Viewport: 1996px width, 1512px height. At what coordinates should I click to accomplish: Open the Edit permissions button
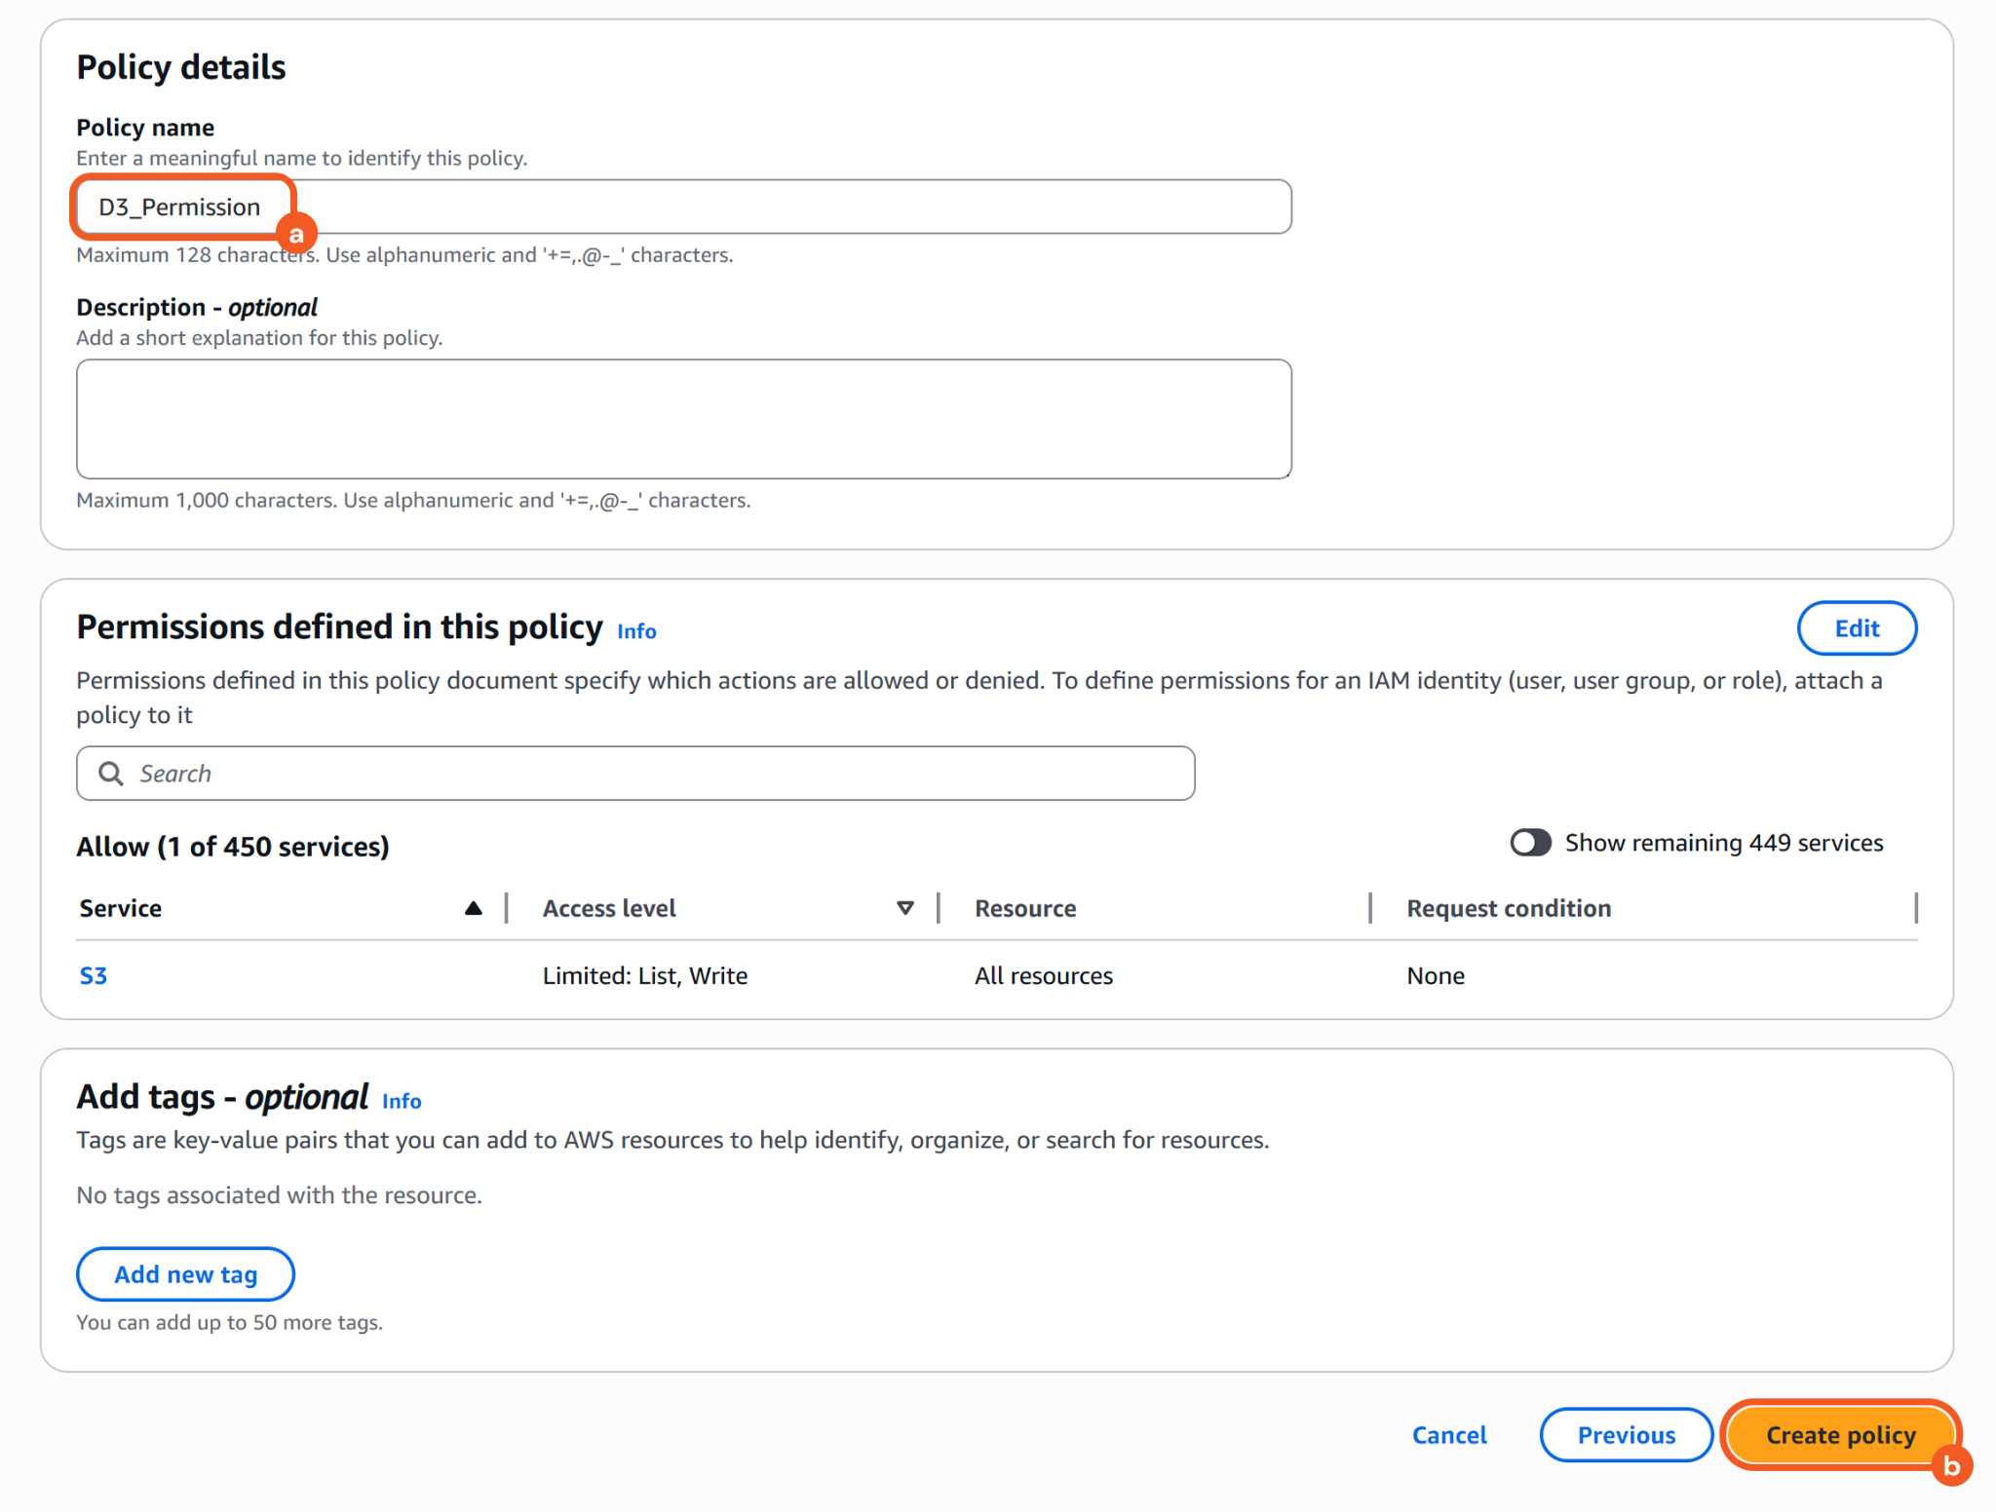(x=1856, y=628)
